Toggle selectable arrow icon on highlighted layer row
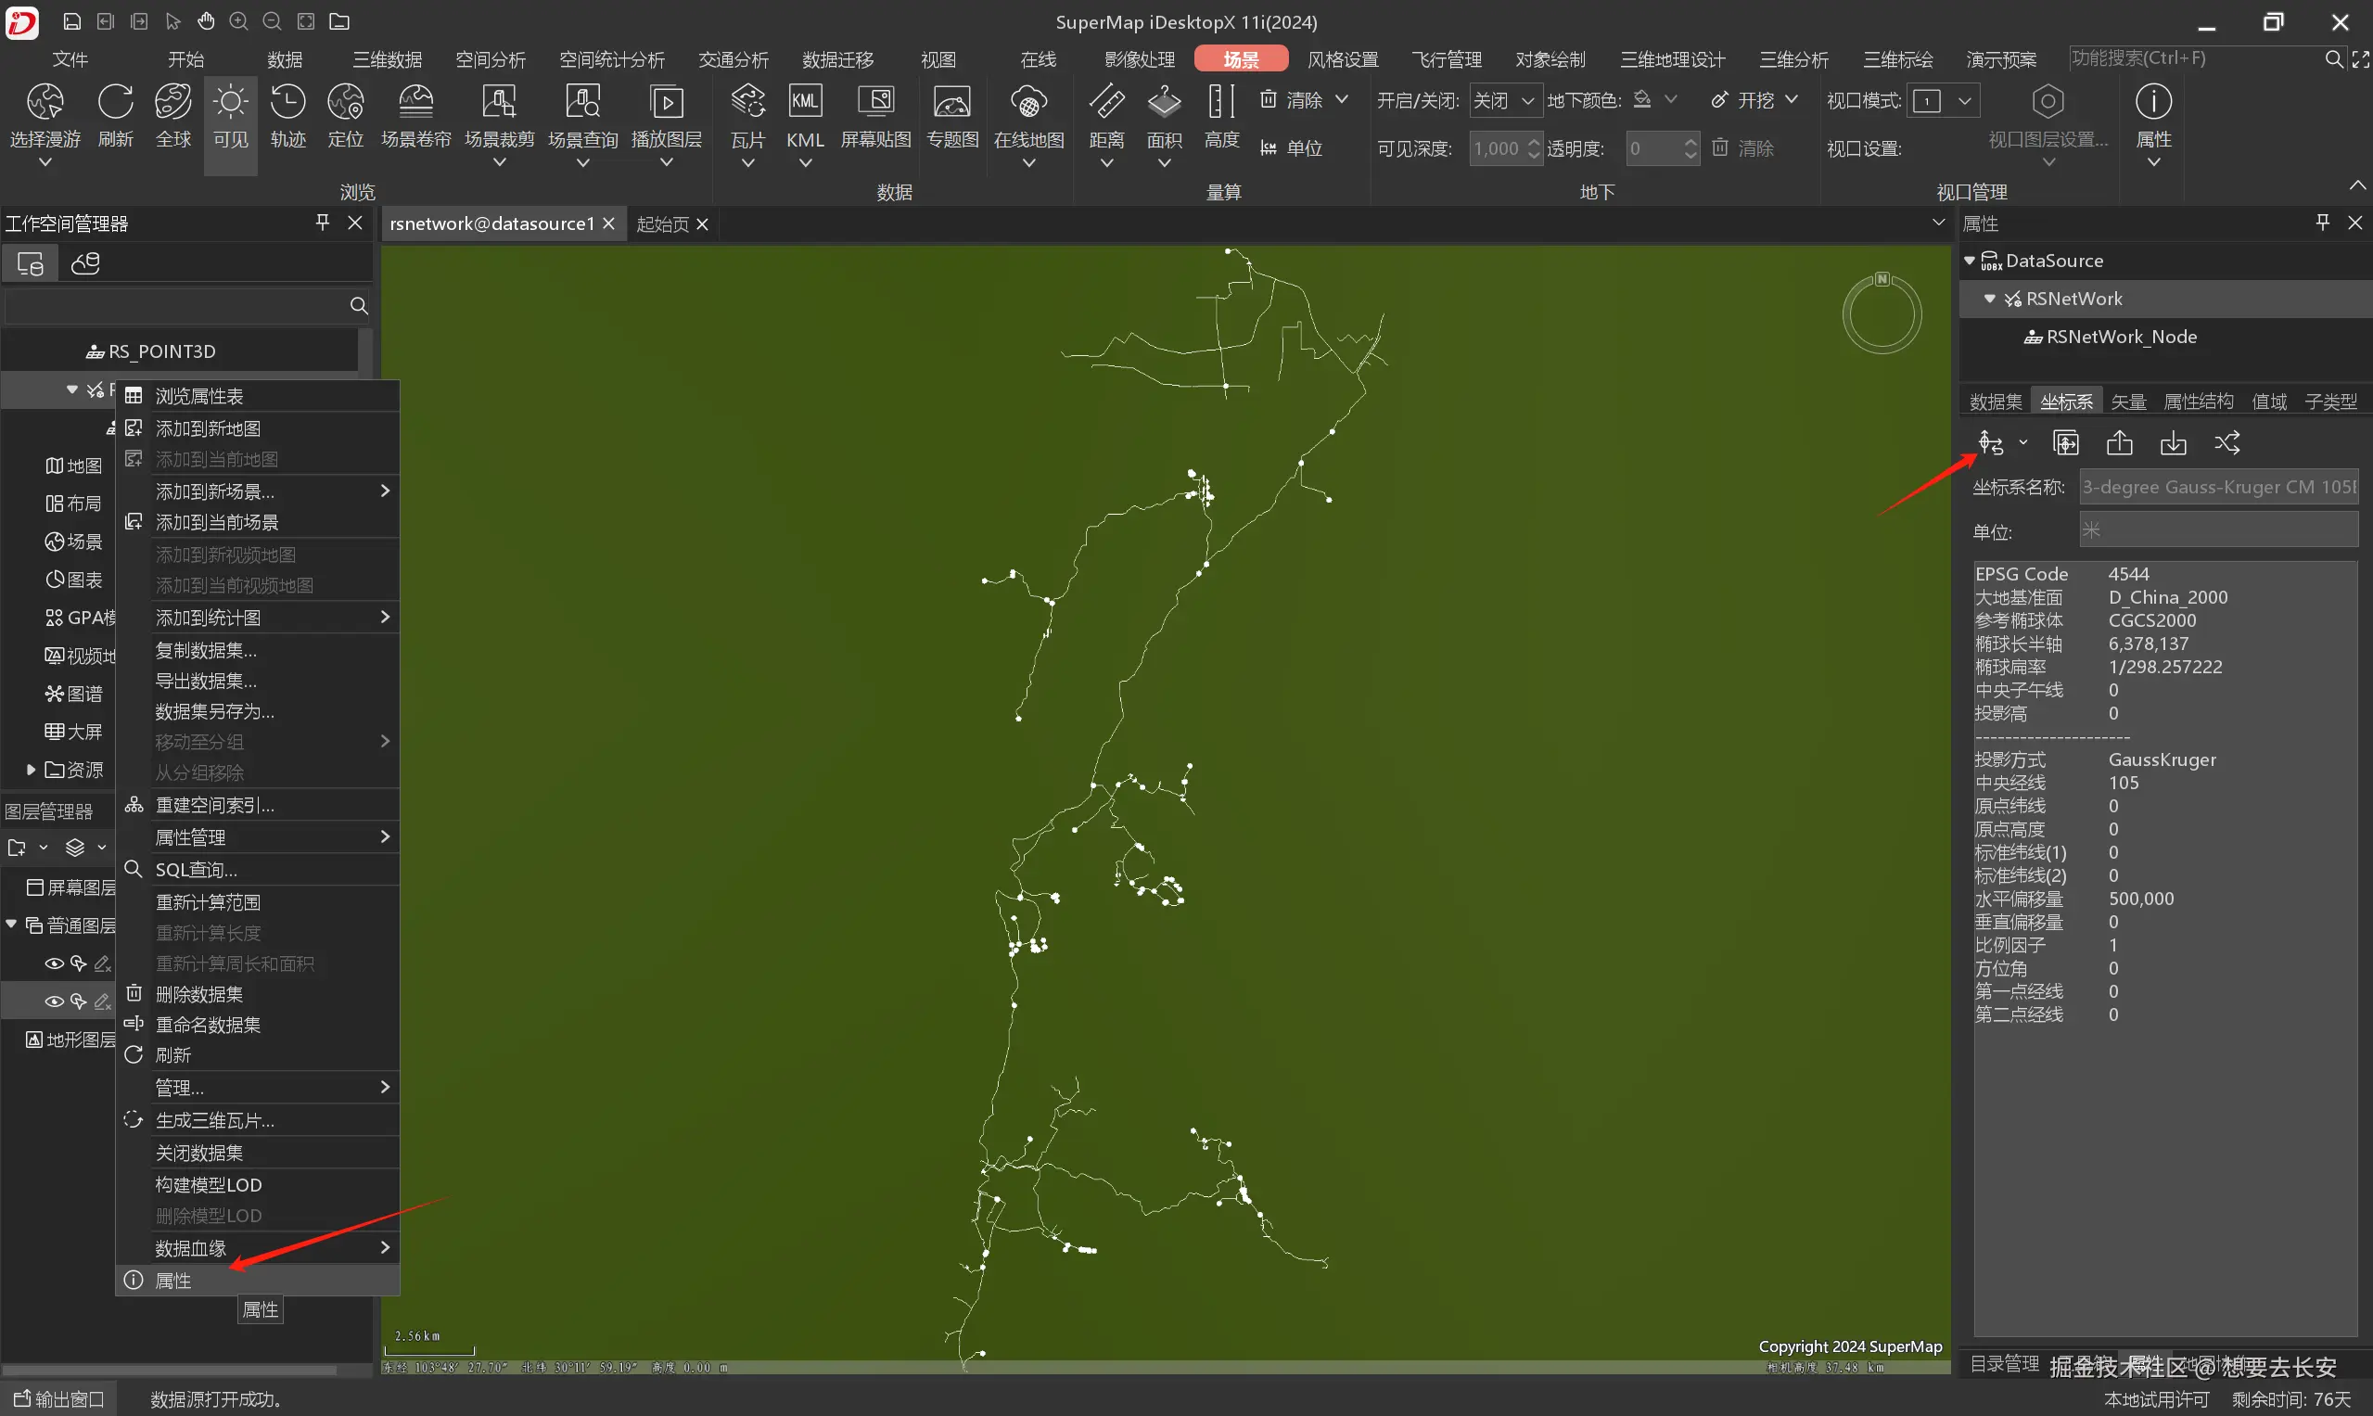 pyautogui.click(x=78, y=1001)
